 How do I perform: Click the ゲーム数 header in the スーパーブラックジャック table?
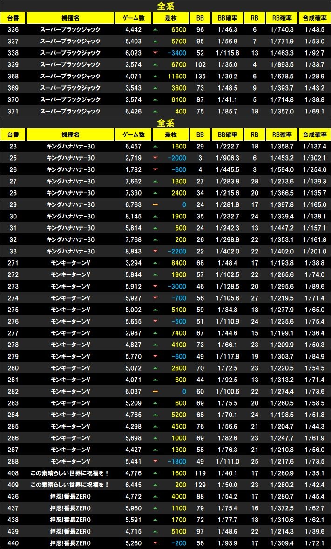pyautogui.click(x=134, y=18)
